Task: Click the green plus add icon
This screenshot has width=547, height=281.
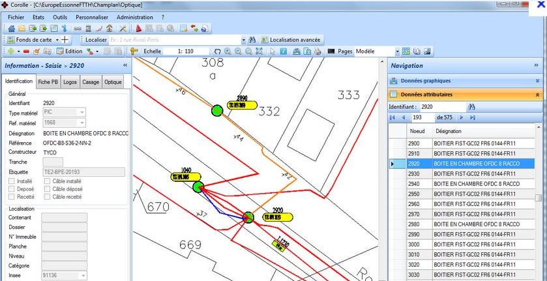Action: click(x=11, y=51)
